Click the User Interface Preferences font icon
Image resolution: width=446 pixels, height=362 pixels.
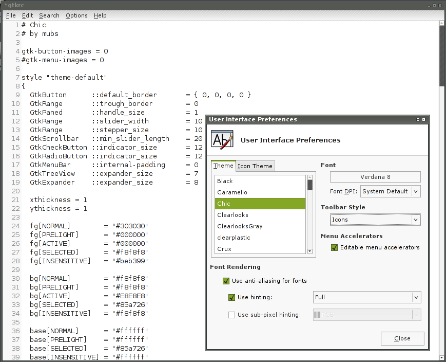222,140
